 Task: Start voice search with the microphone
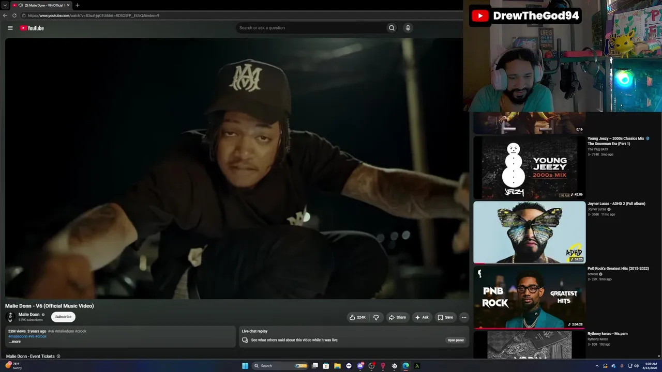(x=408, y=28)
